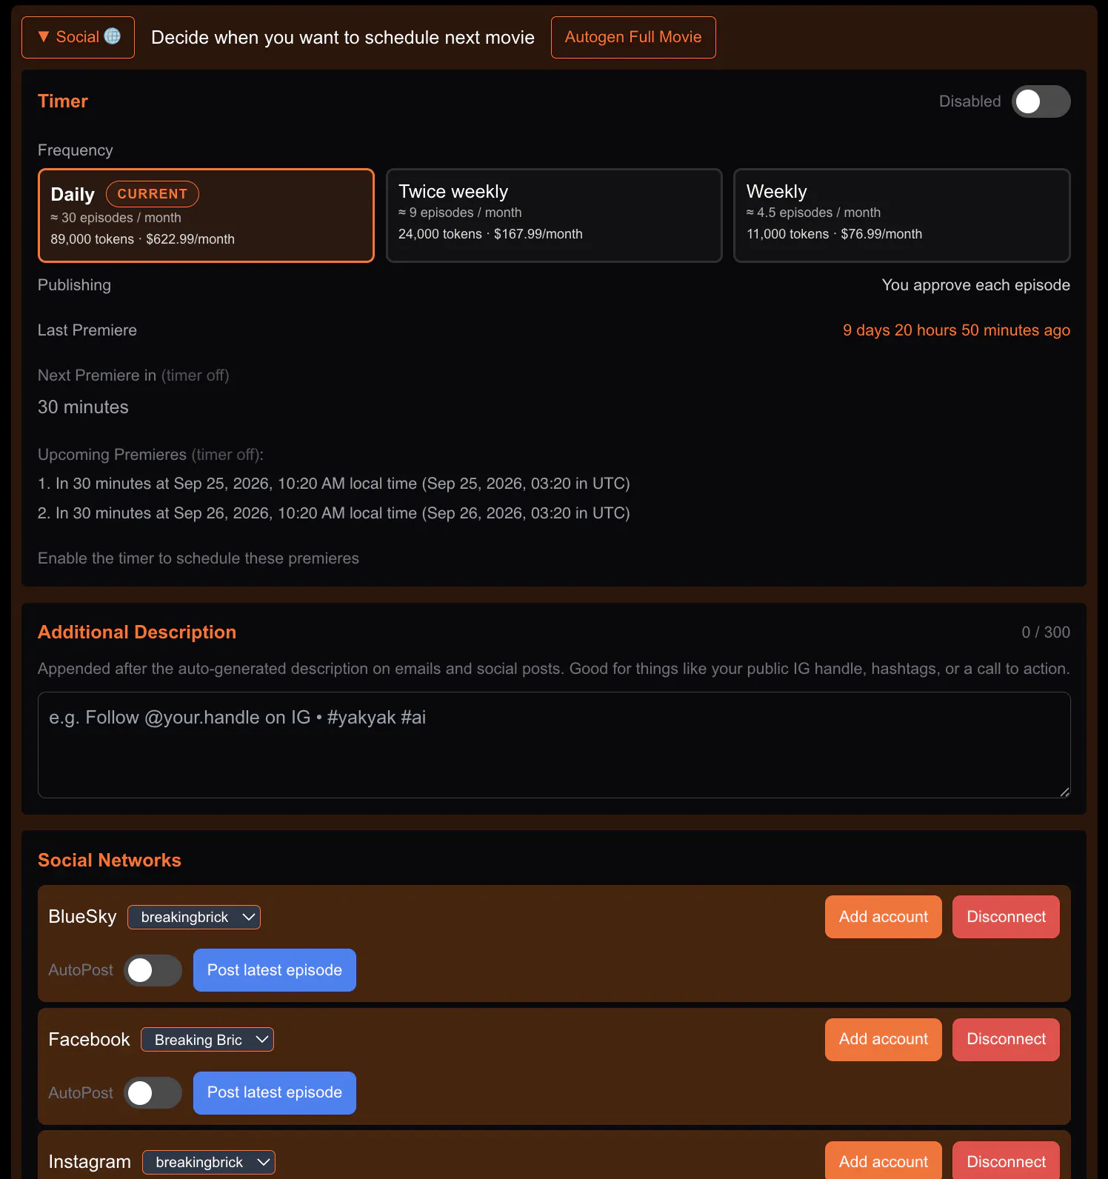1108x1179 pixels.
Task: Toggle AutoPost for BlueSky
Action: pos(153,970)
